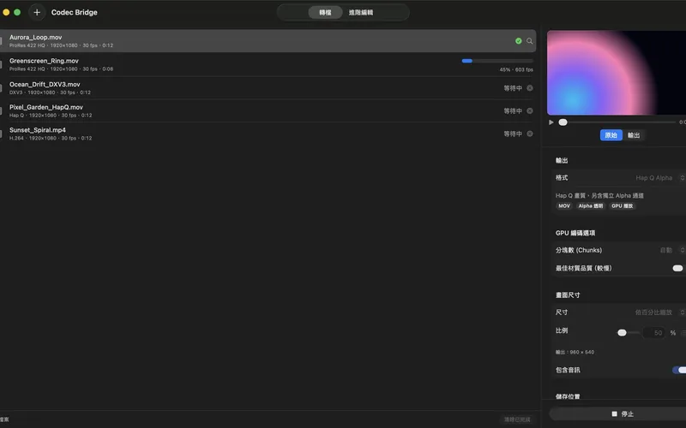Select the Pixel_Garden_HapQ.mov file row
This screenshot has height=428, width=686.
pyautogui.click(x=268, y=110)
